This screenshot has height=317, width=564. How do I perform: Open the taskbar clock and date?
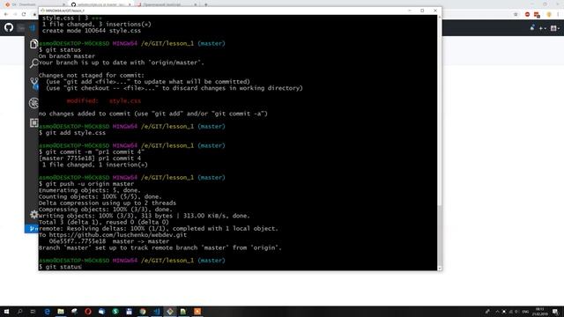pos(540,312)
